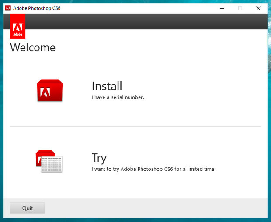Click the small Adobe icon in title bar
This screenshot has width=271, height=222.
(8, 8)
